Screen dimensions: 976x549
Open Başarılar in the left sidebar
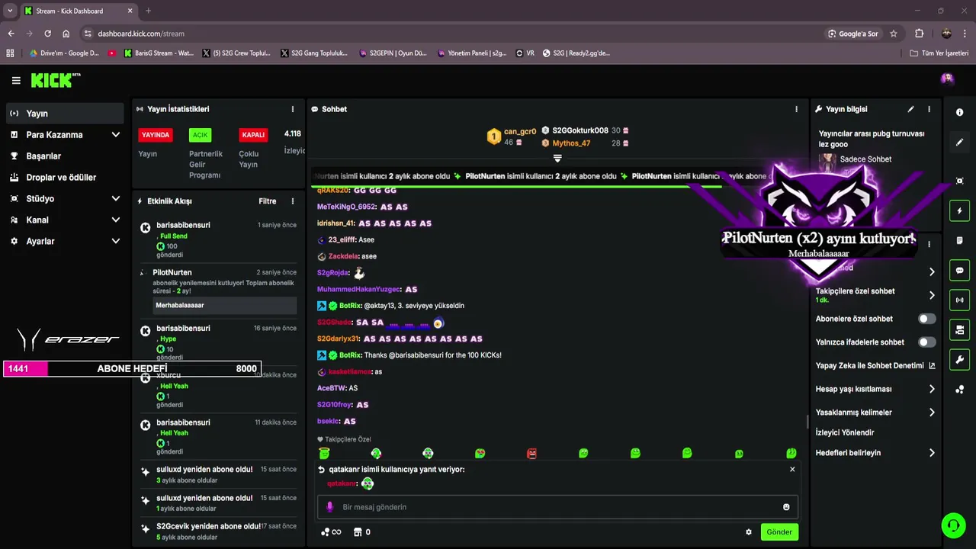[x=65, y=156]
